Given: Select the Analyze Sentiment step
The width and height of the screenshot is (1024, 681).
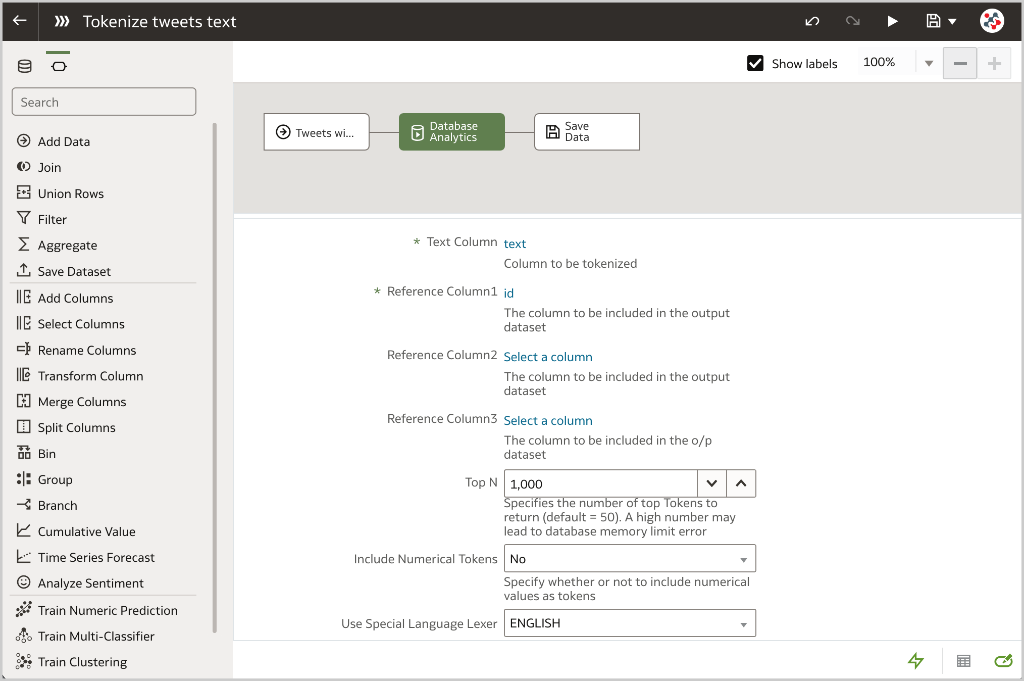Looking at the screenshot, I should click(90, 583).
